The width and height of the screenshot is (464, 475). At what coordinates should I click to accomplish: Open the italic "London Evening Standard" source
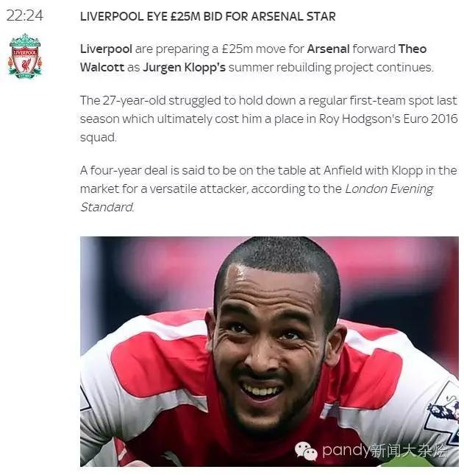click(388, 189)
